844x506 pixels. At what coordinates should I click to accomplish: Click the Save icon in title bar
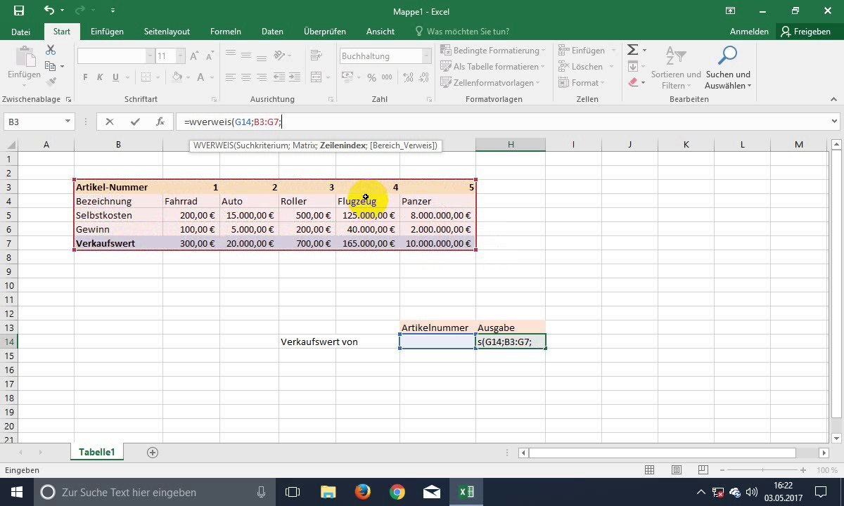click(19, 11)
